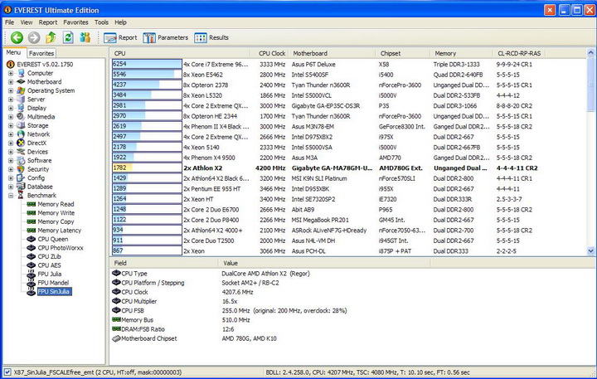Open the Parameters toolbar button

[166, 37]
